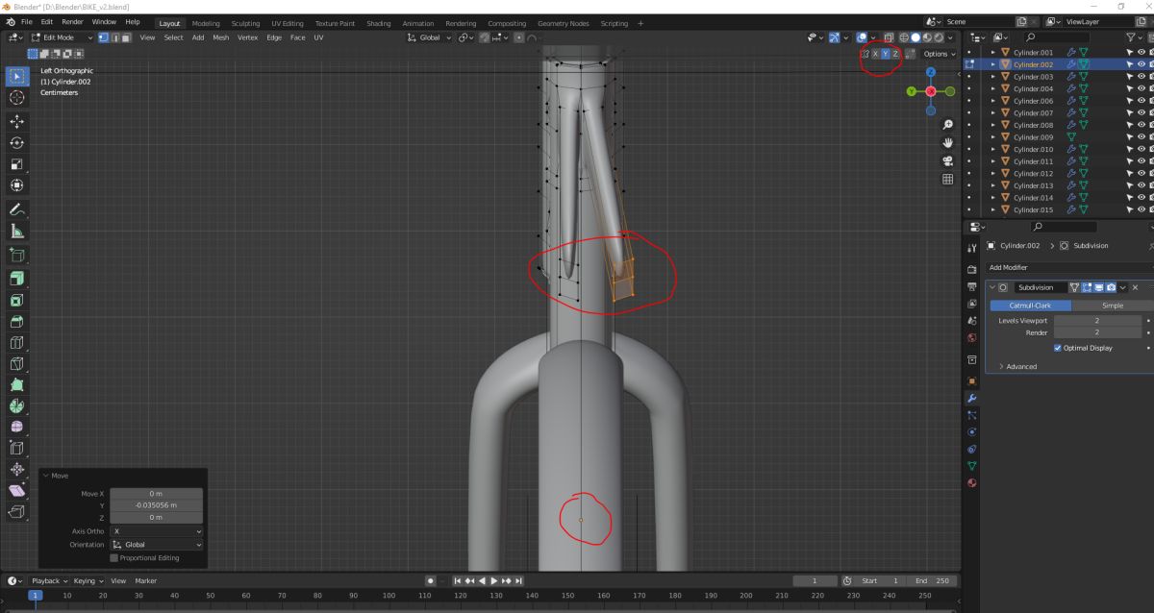Select the Annotate tool

pos(17,209)
